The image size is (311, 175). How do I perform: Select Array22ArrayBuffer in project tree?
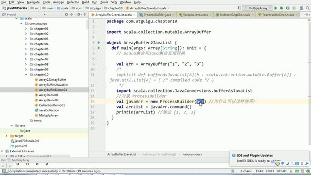[52, 80]
